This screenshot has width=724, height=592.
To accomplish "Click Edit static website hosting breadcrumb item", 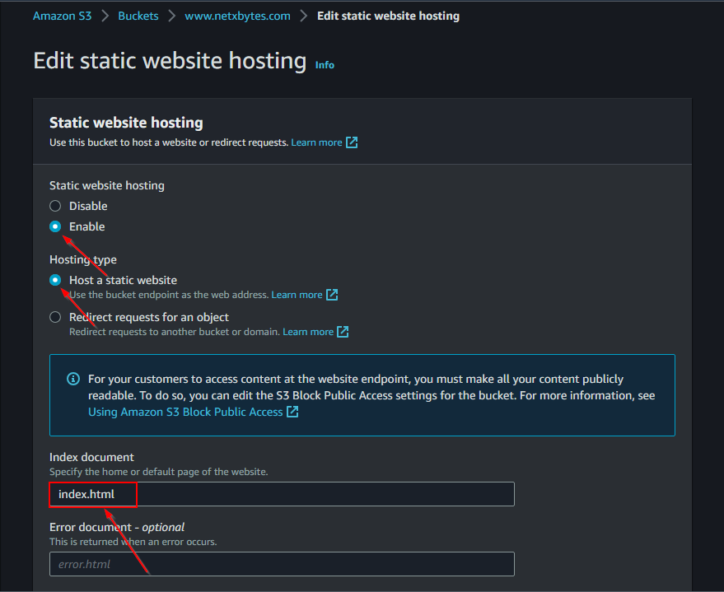I will [x=388, y=16].
